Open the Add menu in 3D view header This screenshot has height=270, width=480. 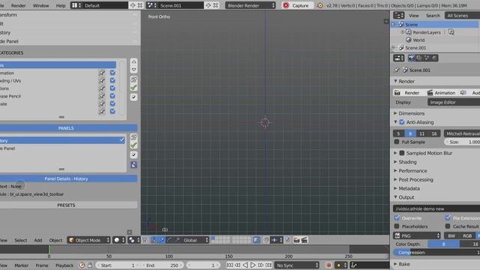(x=38, y=240)
